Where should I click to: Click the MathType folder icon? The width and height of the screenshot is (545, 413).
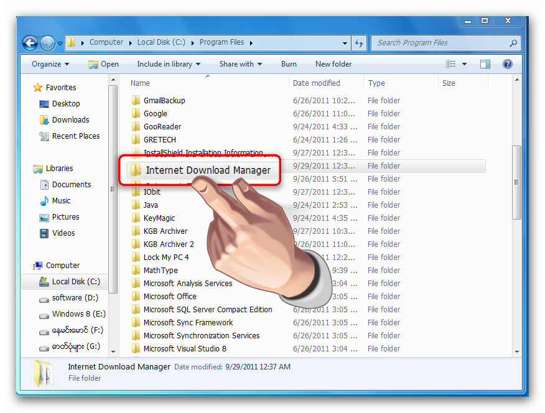(136, 270)
